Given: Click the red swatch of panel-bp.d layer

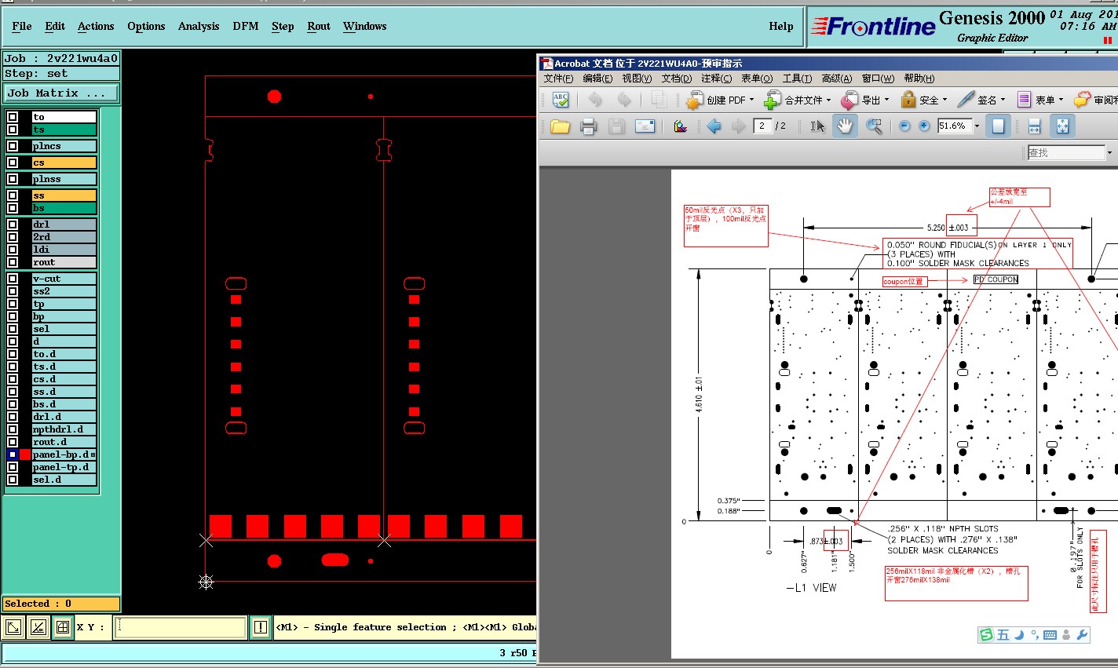Looking at the screenshot, I should tap(25, 454).
